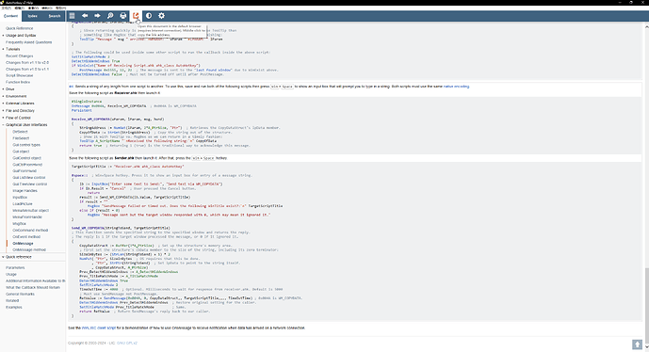Expand the Flow of Control node
649x352 pixels.
[x=18, y=118]
